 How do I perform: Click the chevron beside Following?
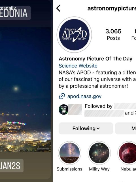pos(98,129)
